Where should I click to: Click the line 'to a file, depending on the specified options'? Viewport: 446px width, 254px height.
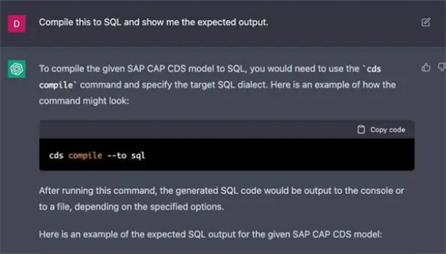132,207
